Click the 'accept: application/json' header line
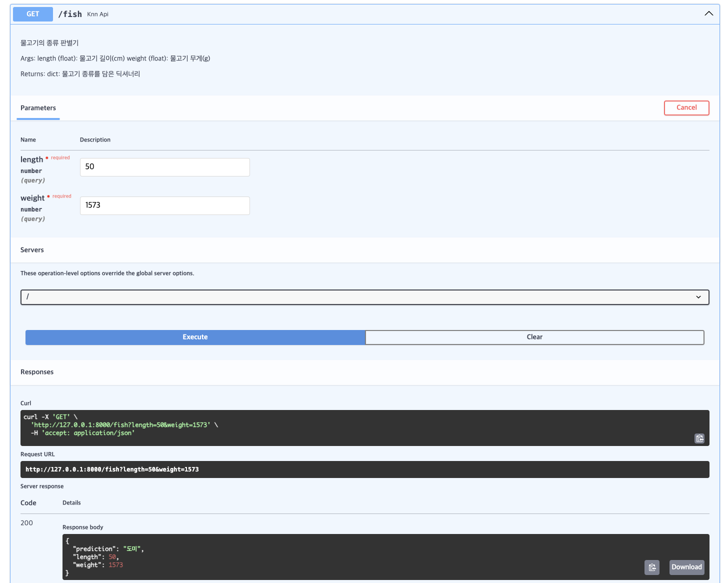 click(x=82, y=433)
